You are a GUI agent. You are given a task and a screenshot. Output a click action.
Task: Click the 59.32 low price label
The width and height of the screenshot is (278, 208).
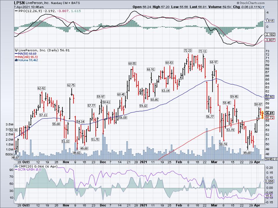pyautogui.click(x=143, y=106)
